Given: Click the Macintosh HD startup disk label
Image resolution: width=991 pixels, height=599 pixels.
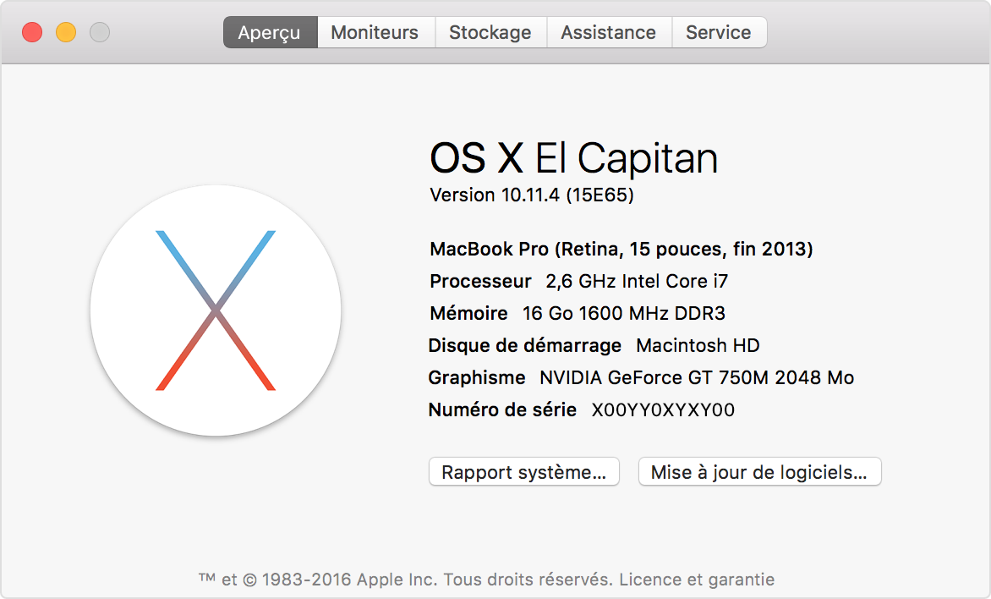Looking at the screenshot, I should 696,345.
